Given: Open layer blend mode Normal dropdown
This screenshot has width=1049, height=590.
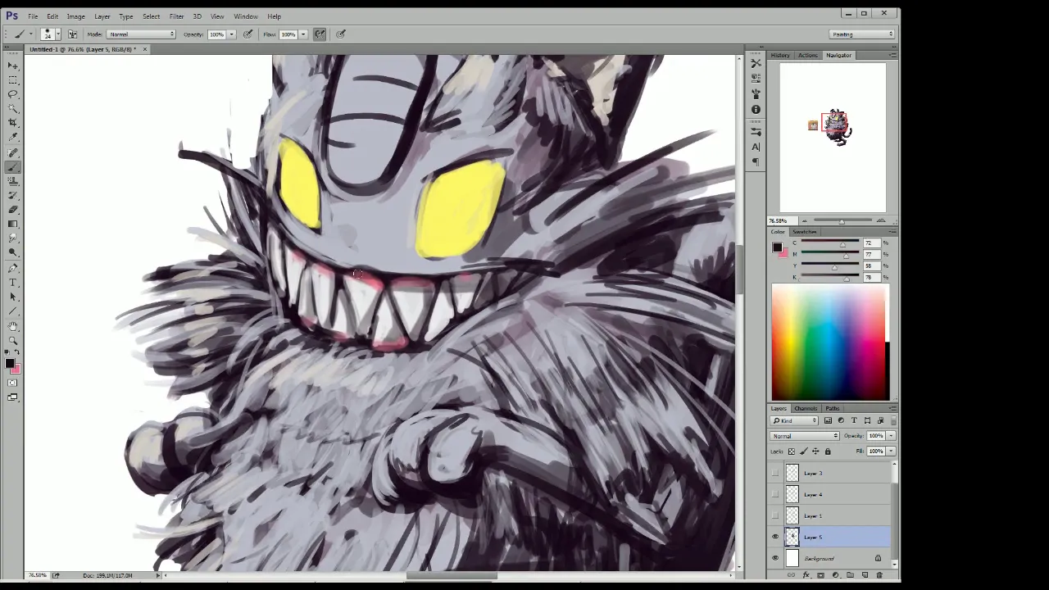Looking at the screenshot, I should tap(805, 436).
